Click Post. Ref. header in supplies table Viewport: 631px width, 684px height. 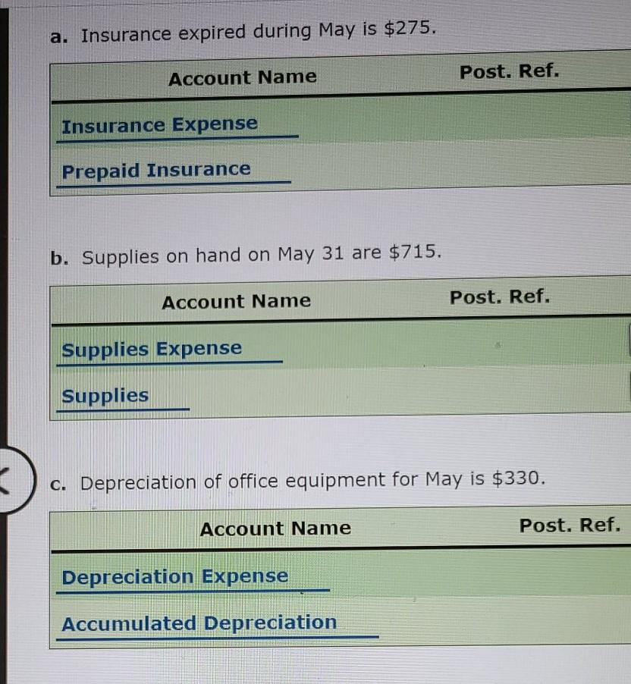(x=500, y=297)
